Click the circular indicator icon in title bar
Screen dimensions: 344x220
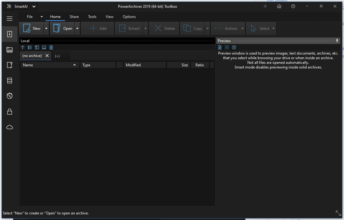(x=265, y=7)
